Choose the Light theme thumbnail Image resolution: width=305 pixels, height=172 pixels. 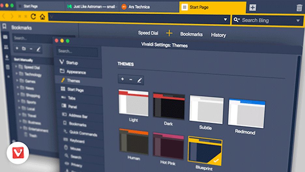(134, 103)
